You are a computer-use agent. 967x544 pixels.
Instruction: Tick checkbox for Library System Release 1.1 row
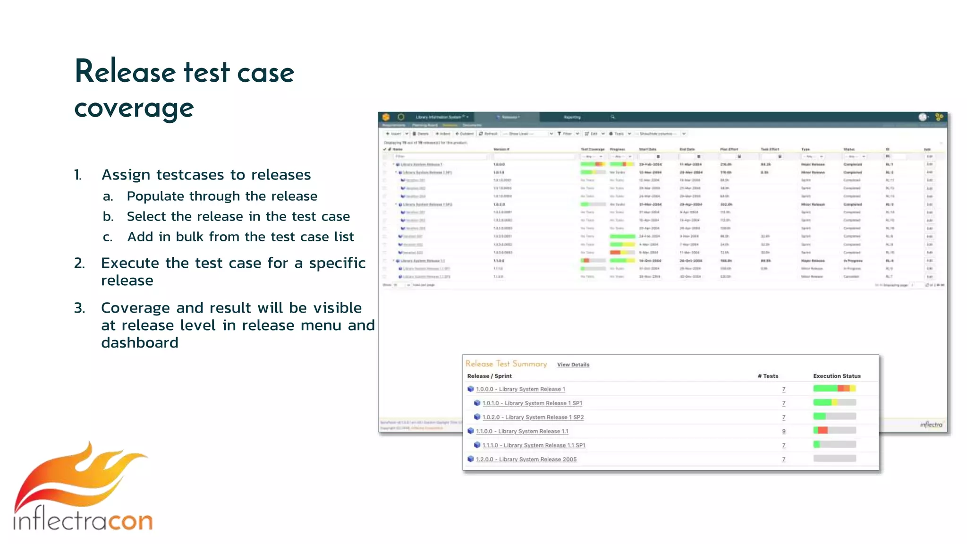click(384, 261)
